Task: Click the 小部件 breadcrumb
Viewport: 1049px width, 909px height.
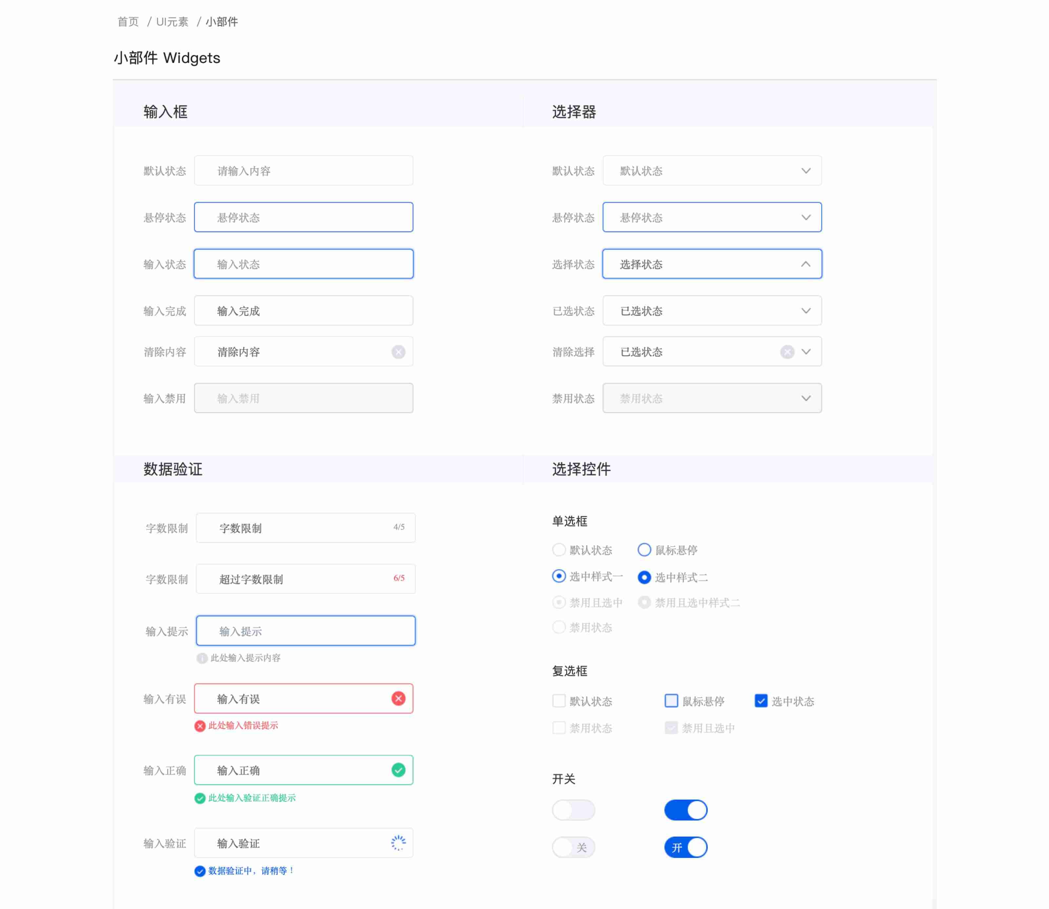Action: point(222,22)
